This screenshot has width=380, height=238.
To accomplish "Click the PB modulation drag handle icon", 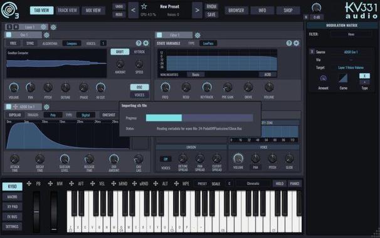I will point(29,184).
